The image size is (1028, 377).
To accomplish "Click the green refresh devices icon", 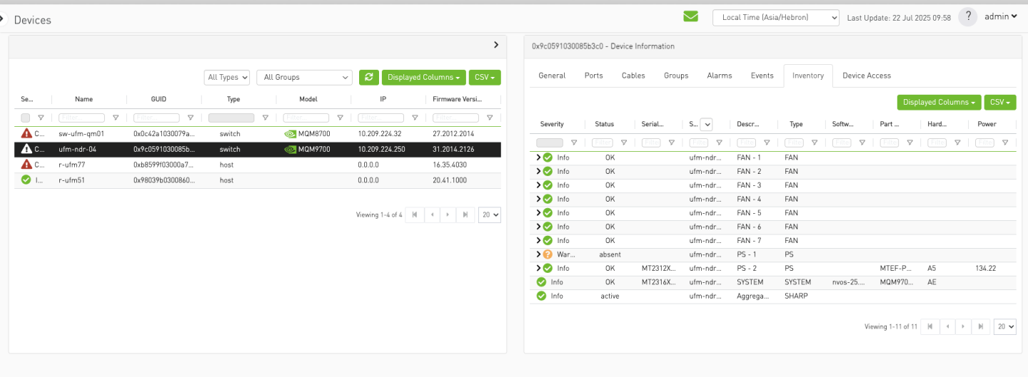I will click(x=368, y=77).
